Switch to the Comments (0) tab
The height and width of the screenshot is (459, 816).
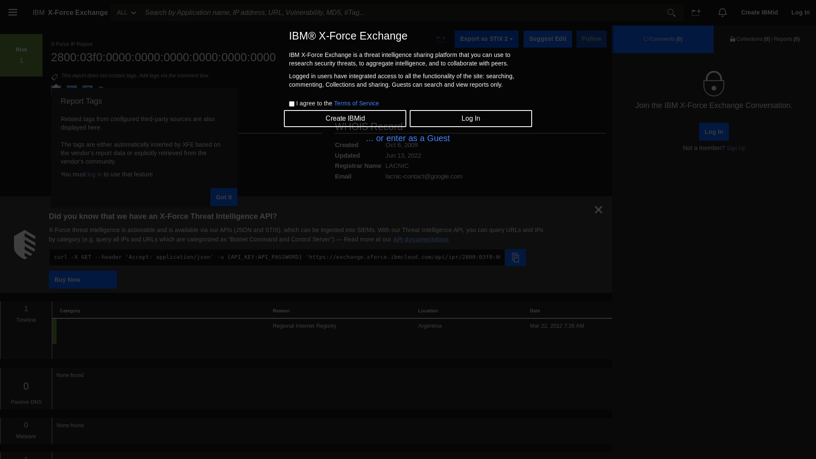(x=663, y=39)
